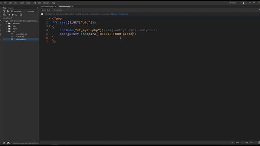The image size is (260, 146).
Task: Open the File menu
Action: [x=5, y=3]
